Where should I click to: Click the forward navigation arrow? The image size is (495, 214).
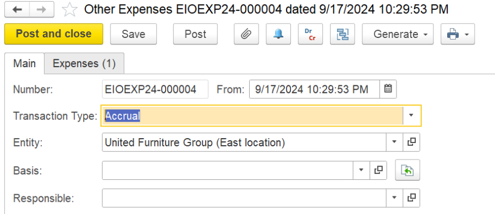pos(42,10)
